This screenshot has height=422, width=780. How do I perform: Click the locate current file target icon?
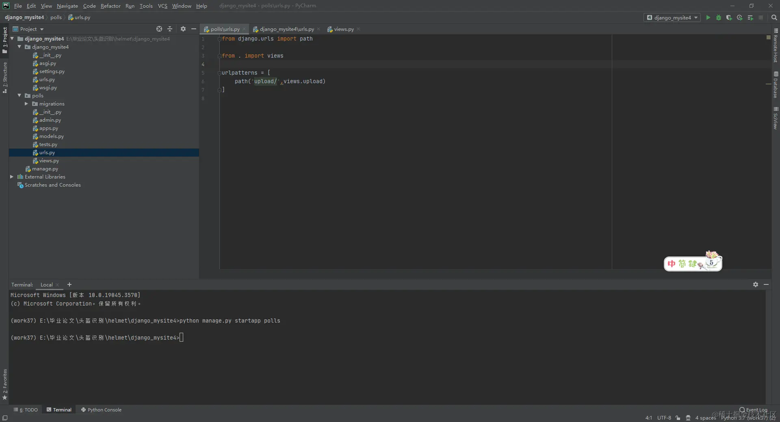(159, 29)
